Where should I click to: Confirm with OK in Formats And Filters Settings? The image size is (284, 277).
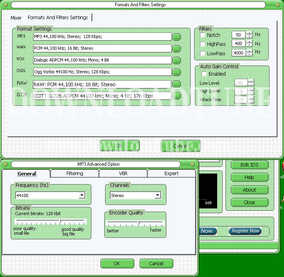pos(120,146)
